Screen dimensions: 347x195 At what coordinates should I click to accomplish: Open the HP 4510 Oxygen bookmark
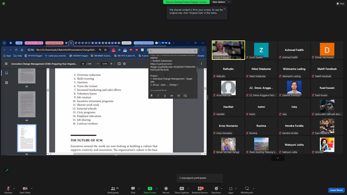[33, 56]
